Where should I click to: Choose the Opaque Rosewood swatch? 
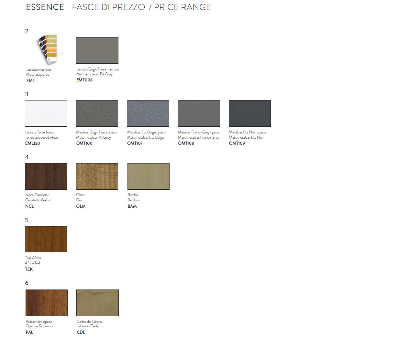click(x=47, y=303)
